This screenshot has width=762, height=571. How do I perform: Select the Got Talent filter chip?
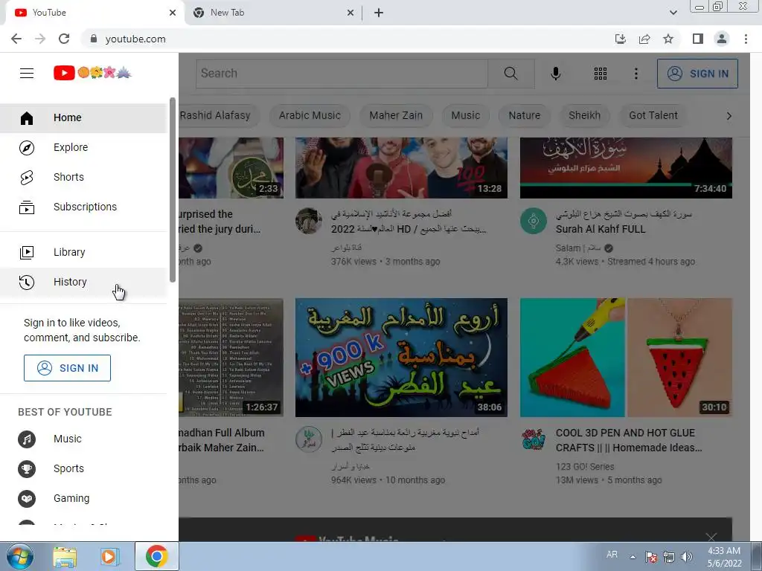coord(653,115)
